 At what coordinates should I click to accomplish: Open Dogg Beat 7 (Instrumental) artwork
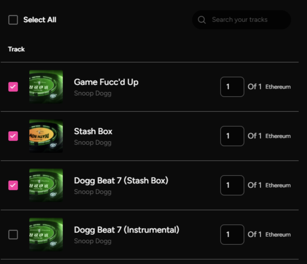[x=46, y=234]
